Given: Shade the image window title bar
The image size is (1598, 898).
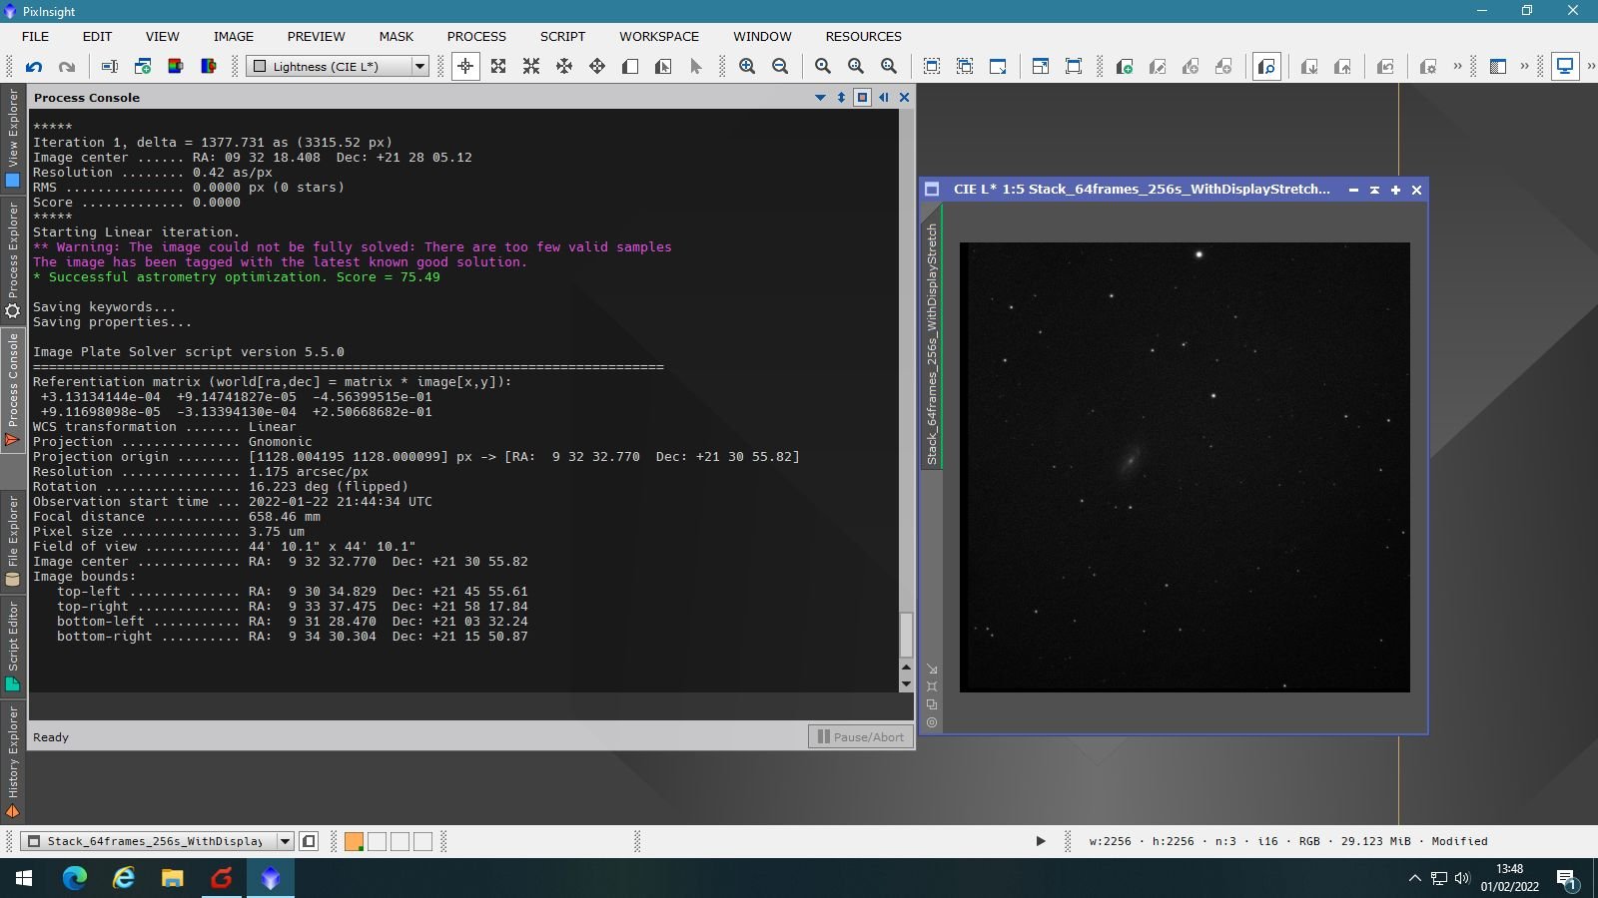Looking at the screenshot, I should [x=1374, y=190].
